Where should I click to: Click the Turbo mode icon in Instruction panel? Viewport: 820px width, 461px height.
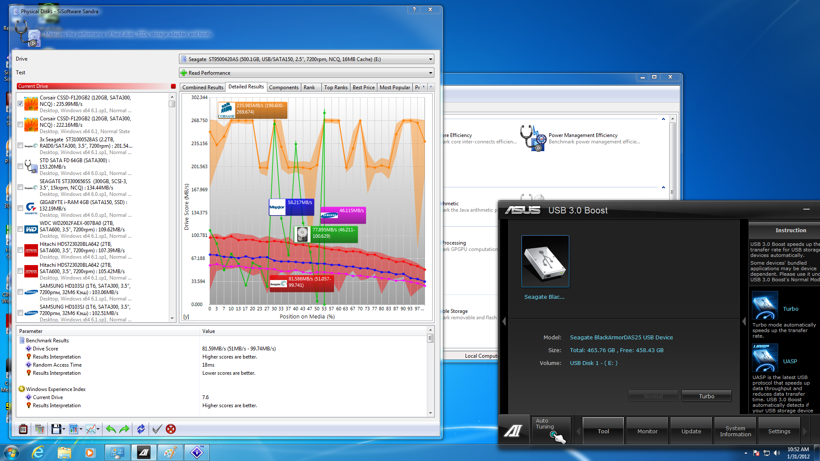pos(765,305)
